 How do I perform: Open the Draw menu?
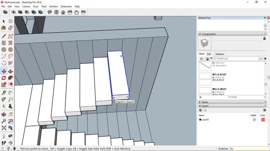[35, 7]
